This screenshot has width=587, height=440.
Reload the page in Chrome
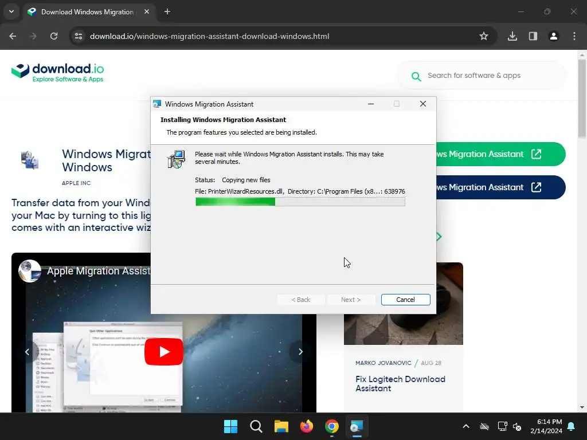click(54, 36)
